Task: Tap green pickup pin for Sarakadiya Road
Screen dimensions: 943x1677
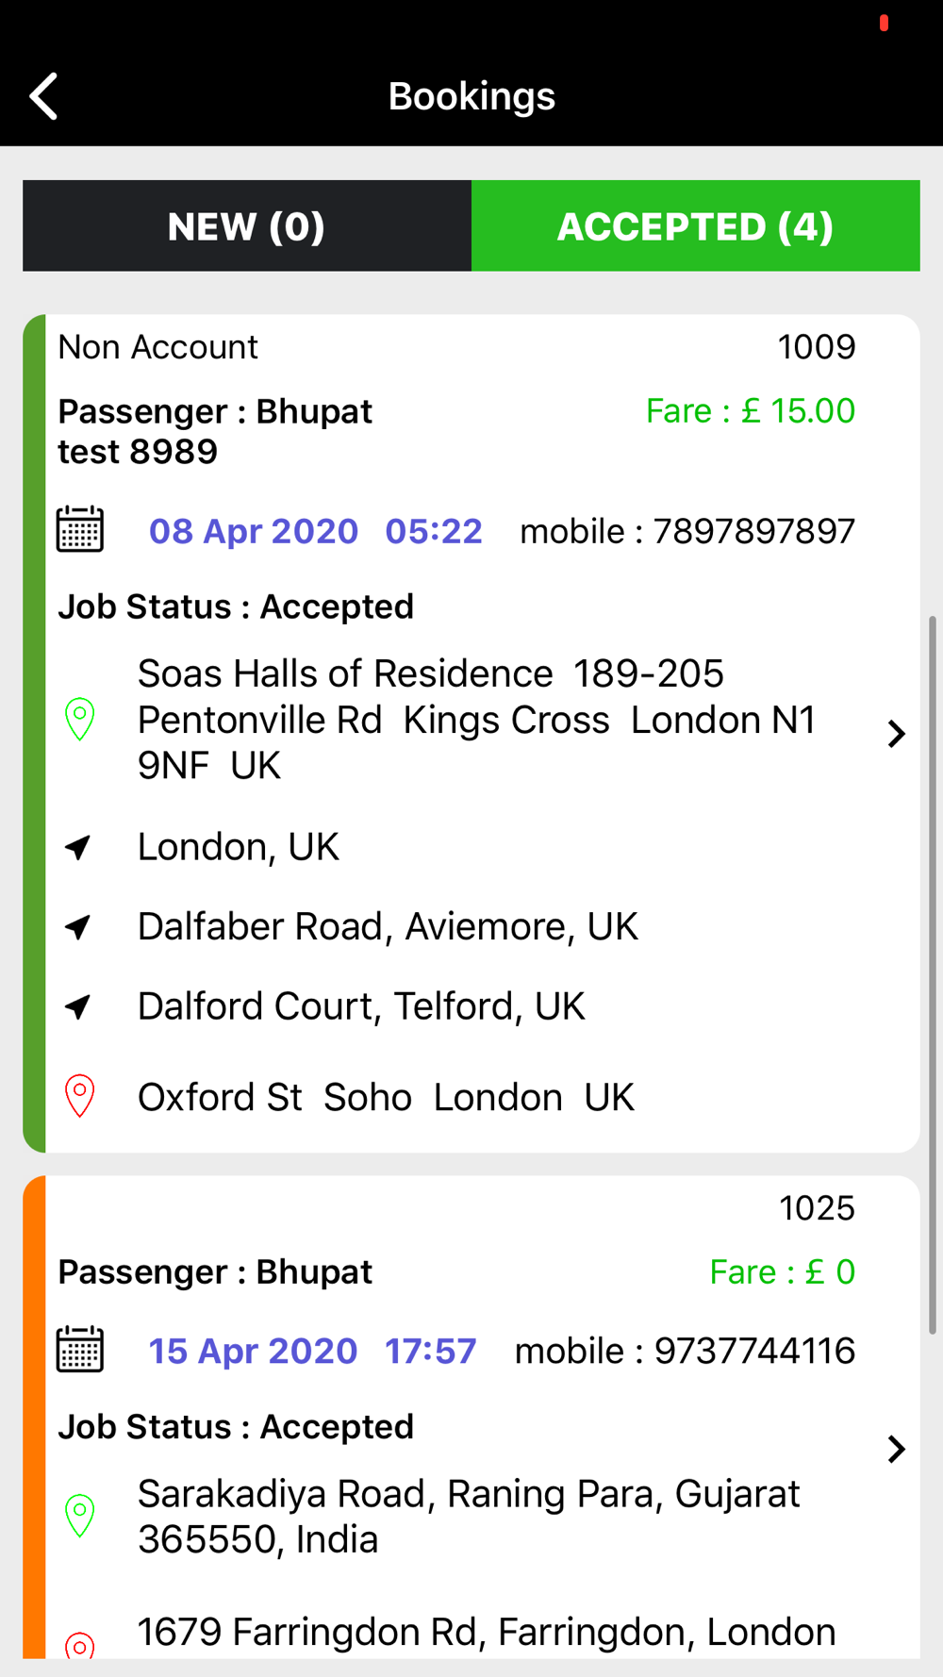Action: [x=80, y=1516]
